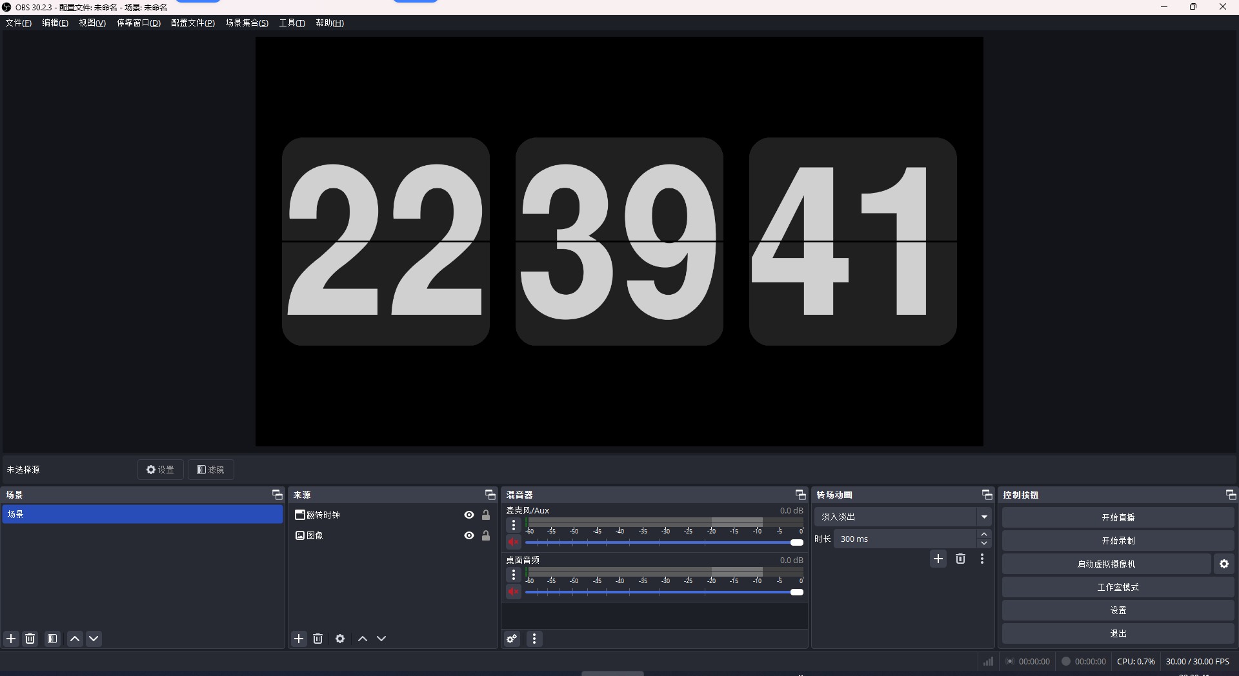Select 场景 item in scenes list
Screen dimensions: 1239x676
tap(142, 514)
